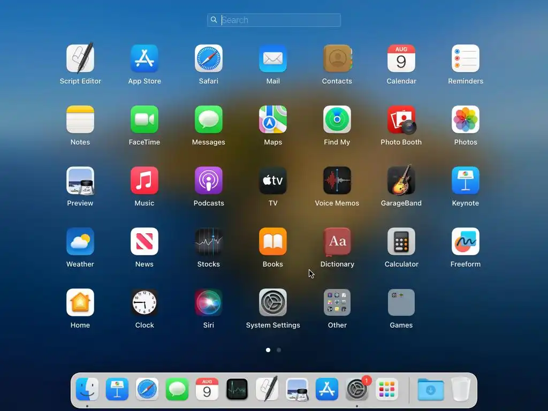Click Keynote in the Dock
This screenshot has width=548, height=411.
tap(117, 389)
